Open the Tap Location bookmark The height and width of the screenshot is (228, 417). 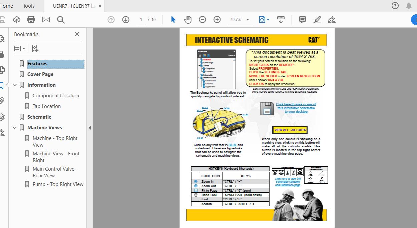click(47, 106)
